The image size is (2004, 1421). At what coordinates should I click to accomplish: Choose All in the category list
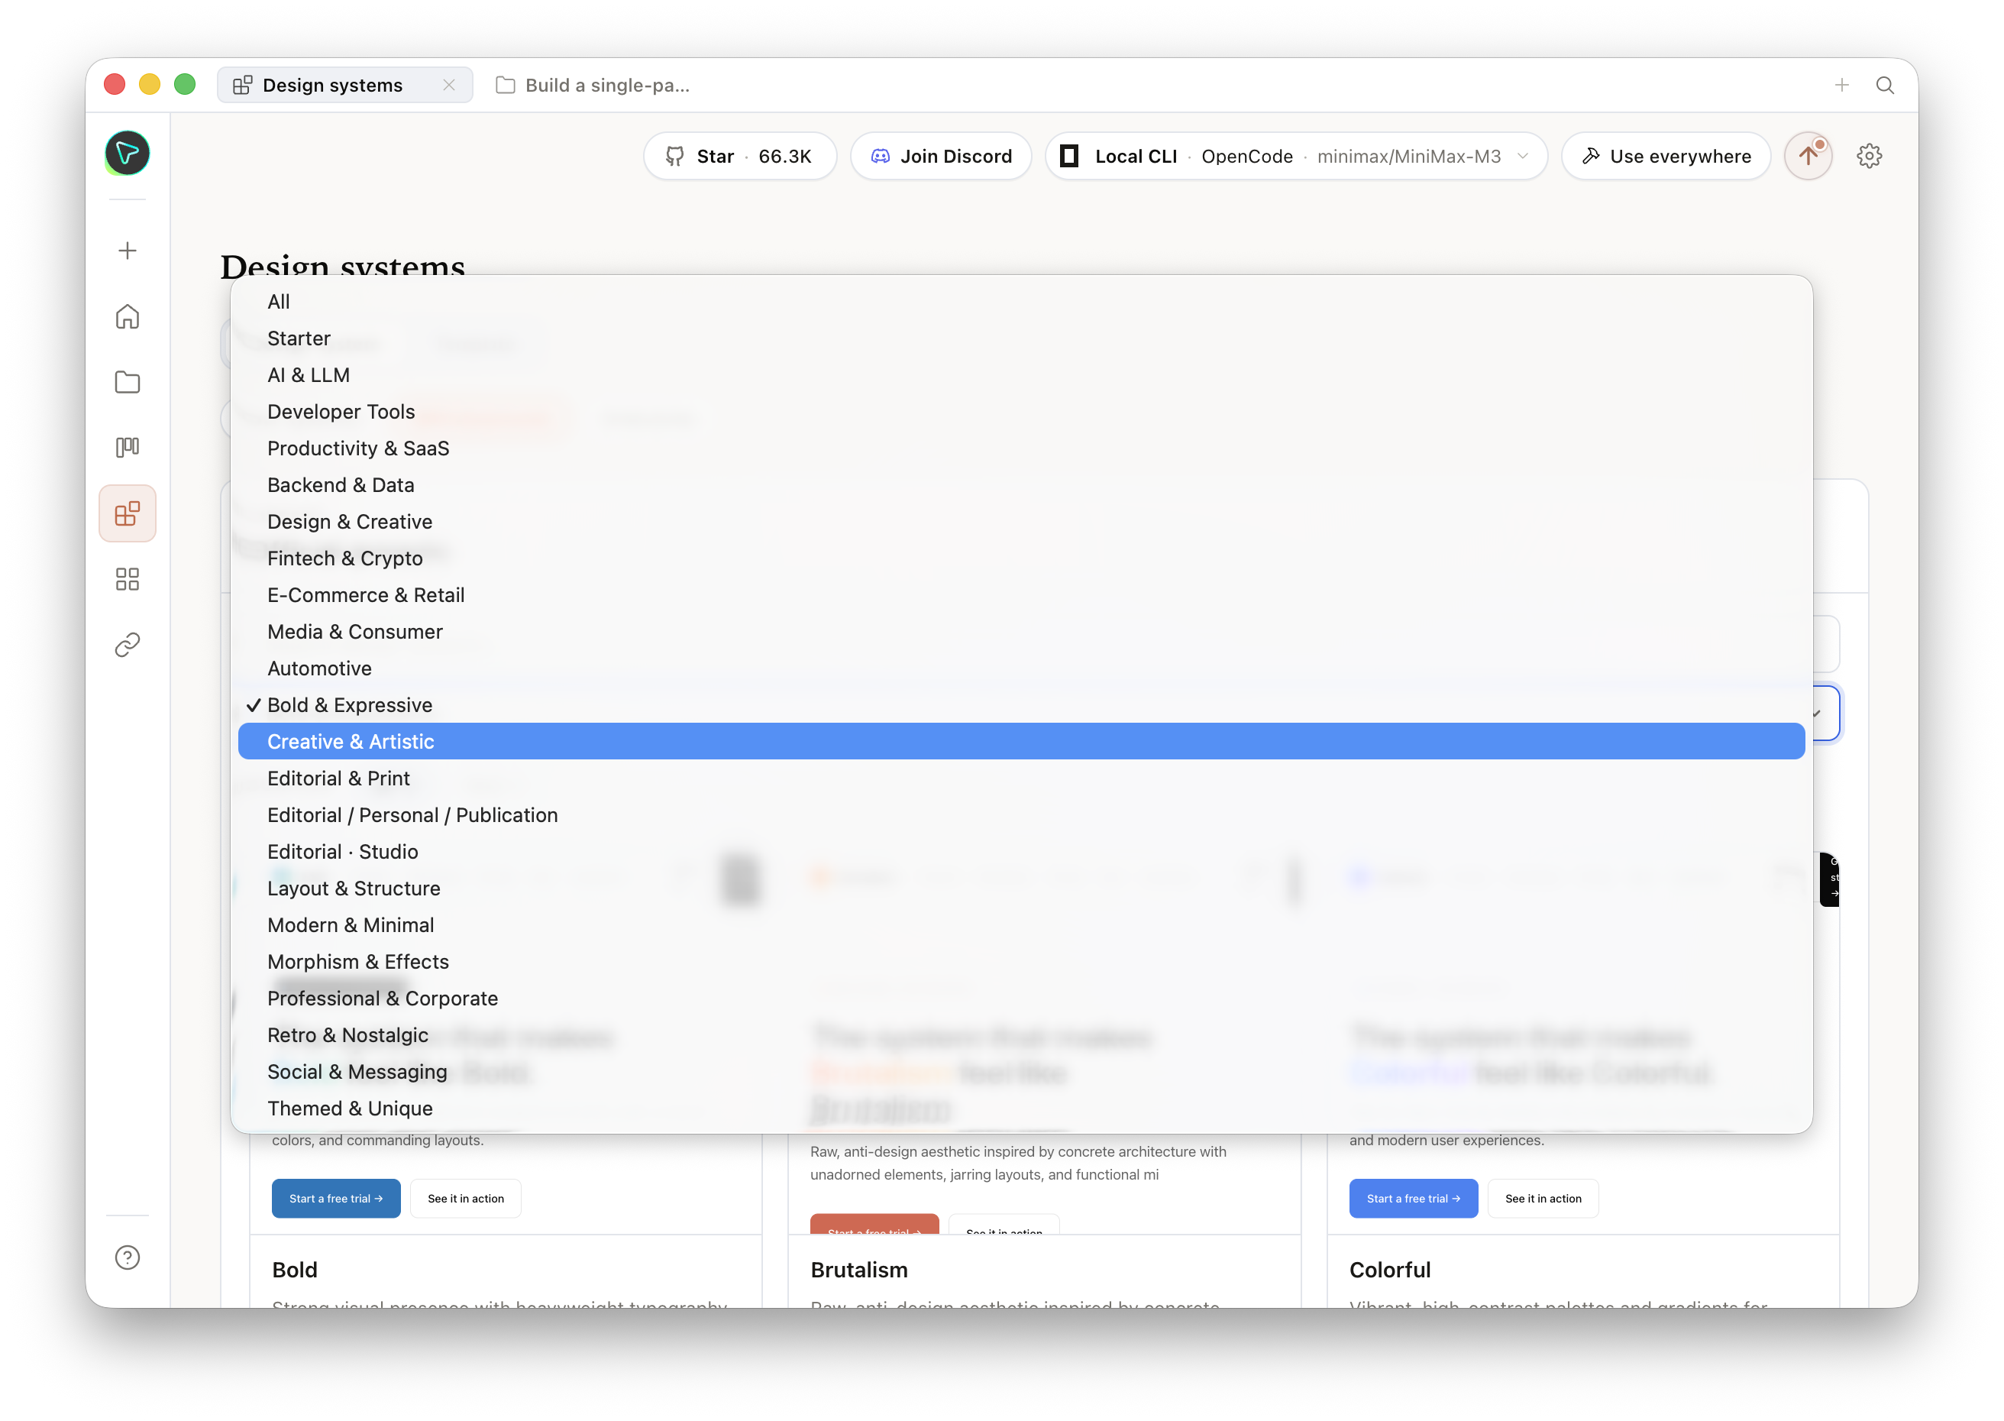tap(1021, 302)
